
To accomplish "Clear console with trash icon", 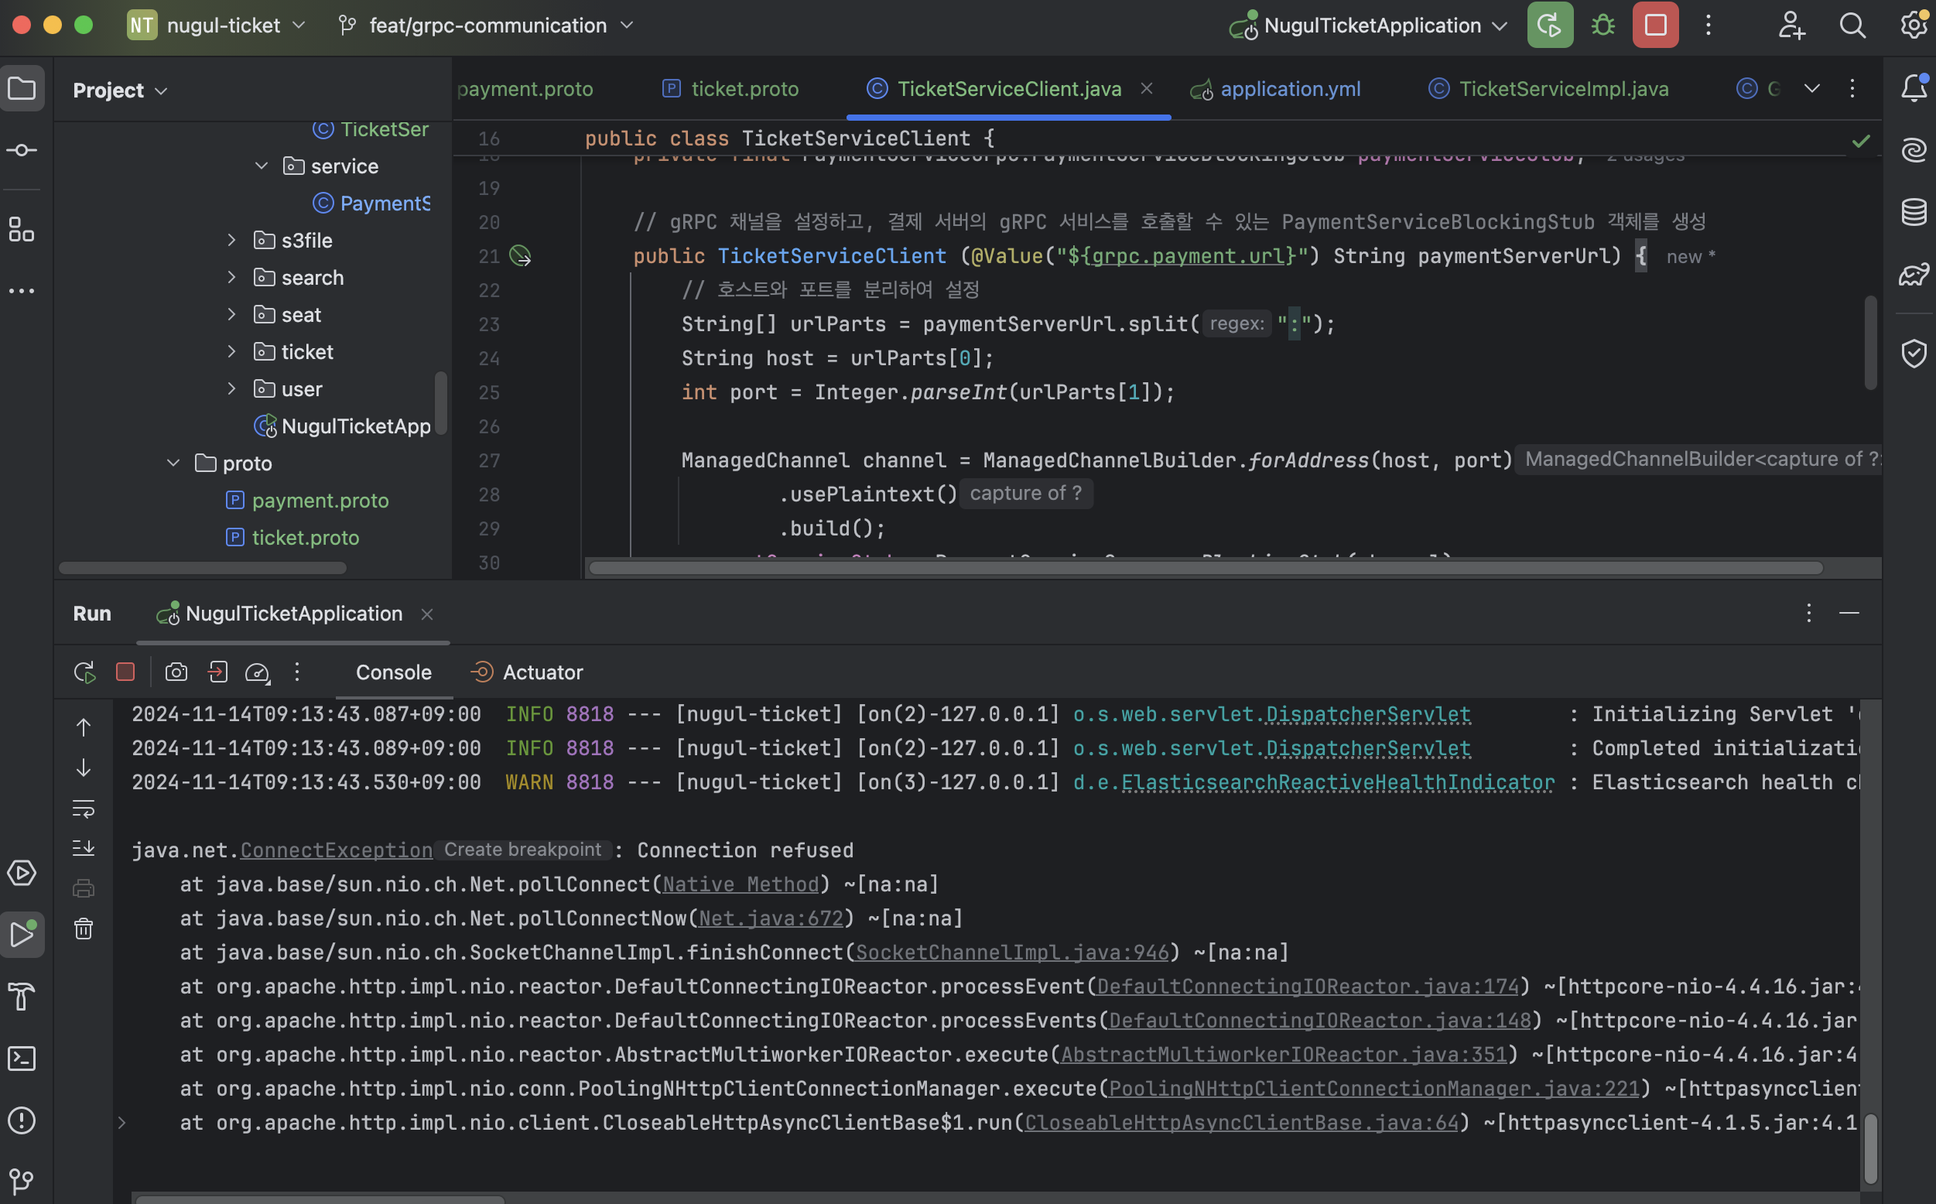I will 84,929.
